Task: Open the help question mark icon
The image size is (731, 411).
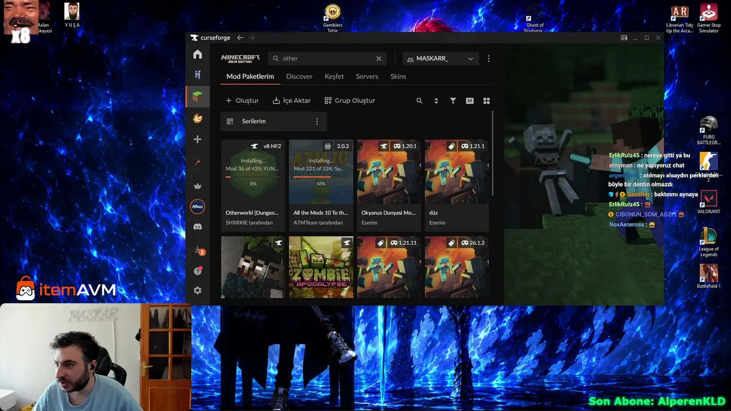Action: coord(198,271)
